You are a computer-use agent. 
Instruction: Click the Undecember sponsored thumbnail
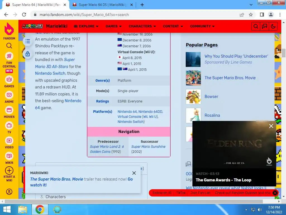pyautogui.click(x=193, y=59)
